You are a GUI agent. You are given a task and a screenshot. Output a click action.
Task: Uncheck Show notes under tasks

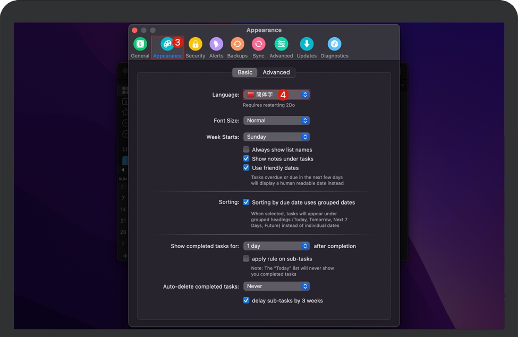(247, 159)
